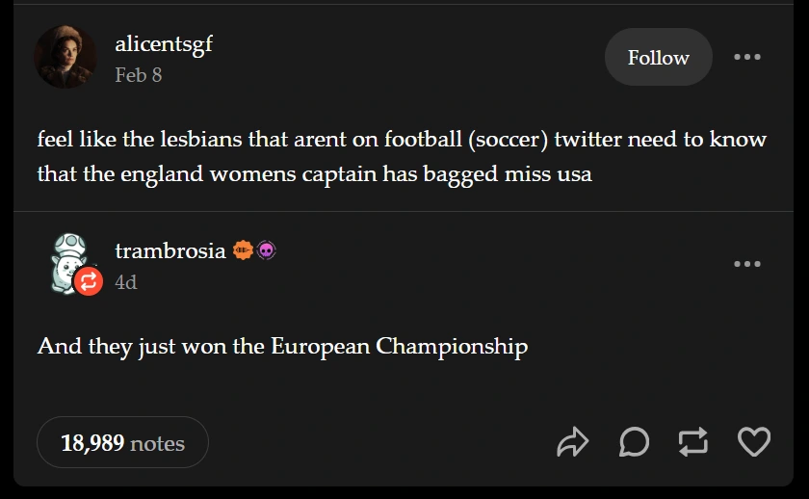Viewport: 809px width, 499px height.
Task: Click the red reblog badge on trambrosia's avatar
Action: click(x=89, y=281)
